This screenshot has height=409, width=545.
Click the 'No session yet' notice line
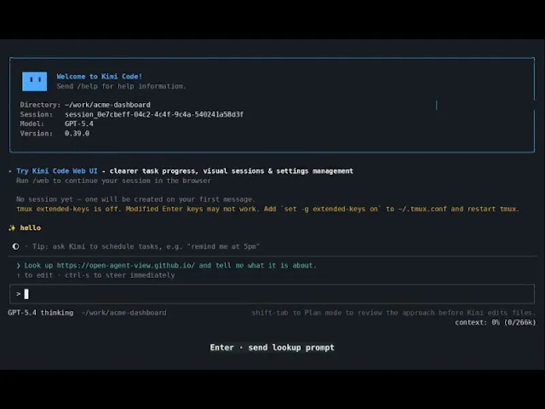136,199
